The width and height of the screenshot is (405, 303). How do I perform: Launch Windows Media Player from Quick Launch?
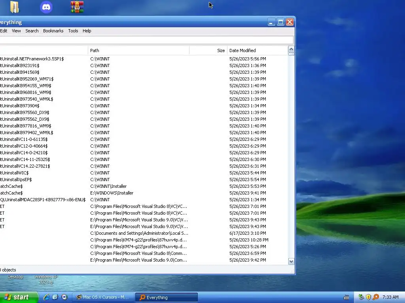(x=64, y=297)
